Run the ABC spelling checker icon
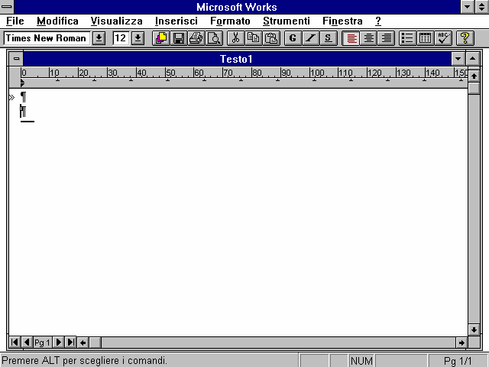The width and height of the screenshot is (489, 367). pos(443,38)
